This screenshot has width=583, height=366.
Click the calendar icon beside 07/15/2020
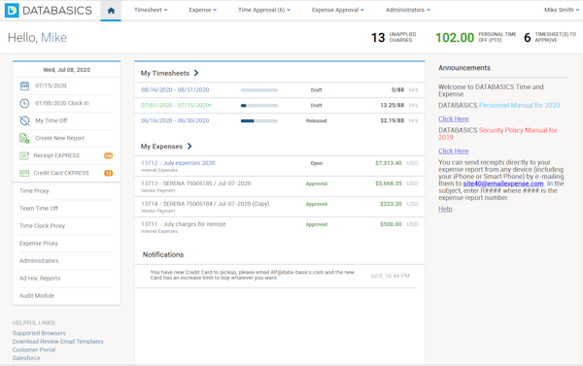tap(24, 85)
